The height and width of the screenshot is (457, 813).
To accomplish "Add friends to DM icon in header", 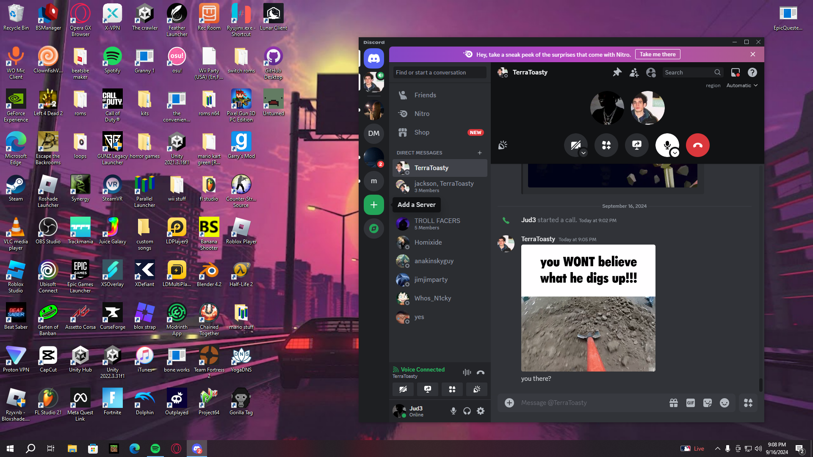I will click(x=634, y=72).
